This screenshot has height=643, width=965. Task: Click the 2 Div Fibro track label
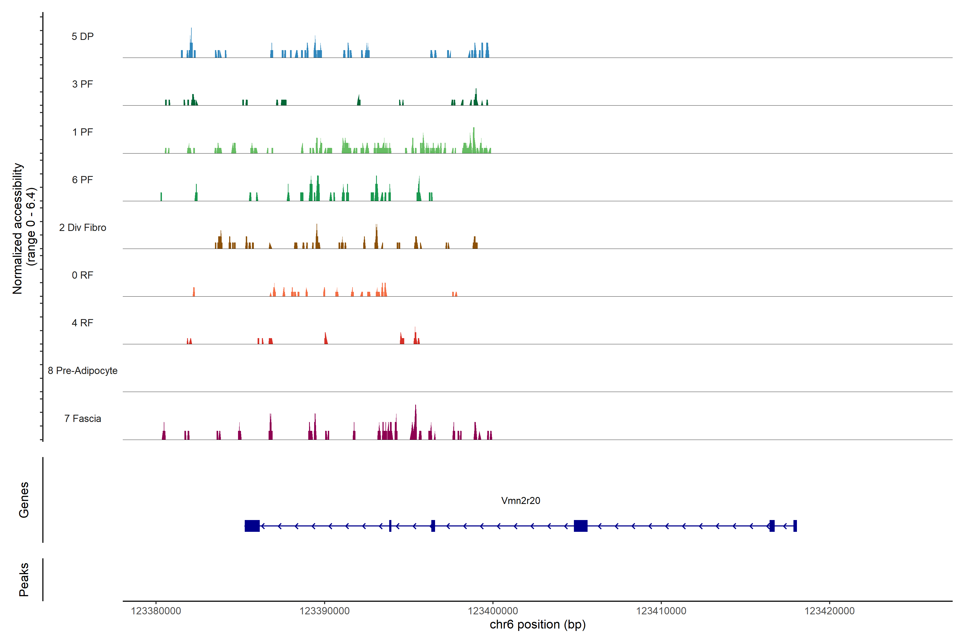click(83, 227)
